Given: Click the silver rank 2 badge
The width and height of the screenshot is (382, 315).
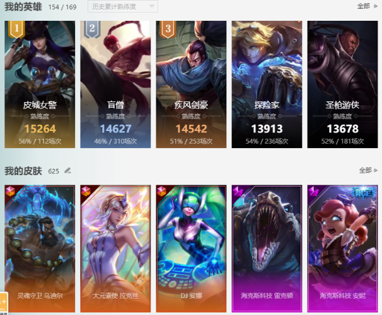Looking at the screenshot, I should 92,29.
